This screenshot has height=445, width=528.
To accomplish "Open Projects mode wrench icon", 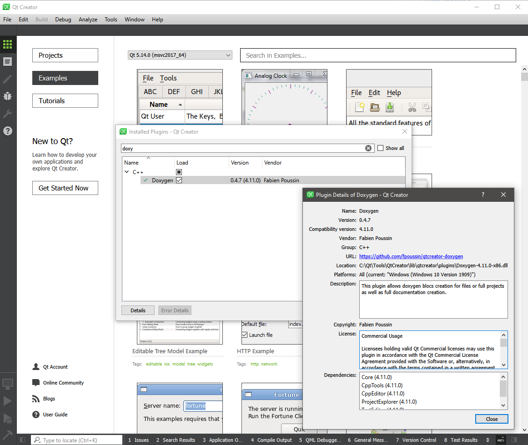I will 8,114.
